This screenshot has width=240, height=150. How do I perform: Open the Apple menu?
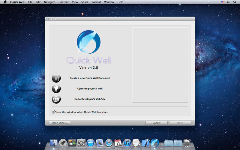5,2
